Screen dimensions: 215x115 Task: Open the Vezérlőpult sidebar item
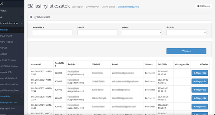pos(3,11)
